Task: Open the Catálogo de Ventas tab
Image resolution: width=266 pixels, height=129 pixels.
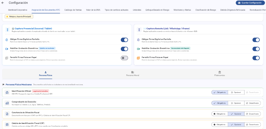Action: pyautogui.click(x=73, y=10)
